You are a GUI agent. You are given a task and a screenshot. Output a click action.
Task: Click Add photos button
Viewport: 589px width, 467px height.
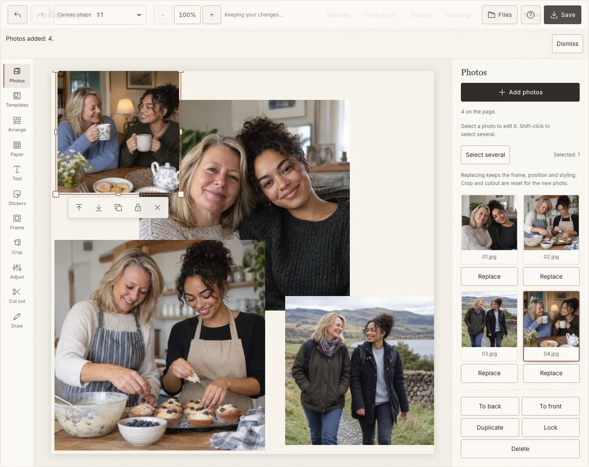coord(520,92)
